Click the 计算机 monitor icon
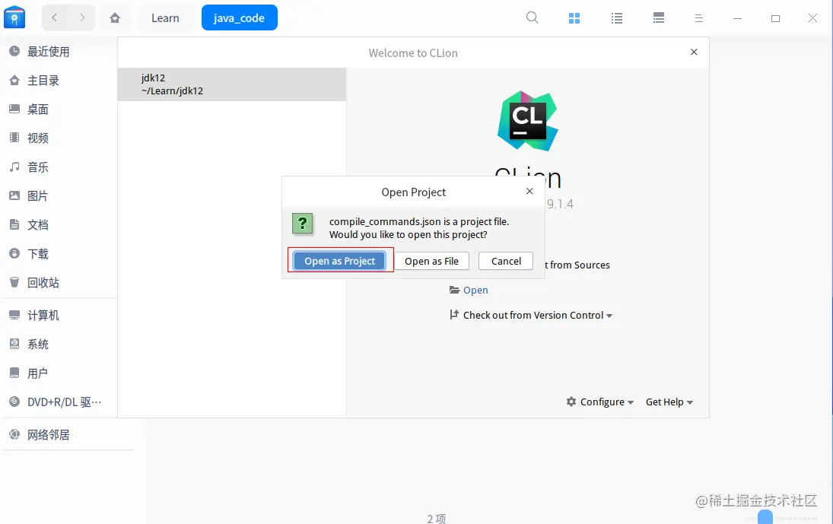This screenshot has width=833, height=524. (x=14, y=315)
